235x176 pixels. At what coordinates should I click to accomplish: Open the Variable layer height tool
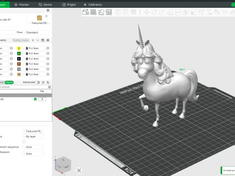[x=133, y=12]
